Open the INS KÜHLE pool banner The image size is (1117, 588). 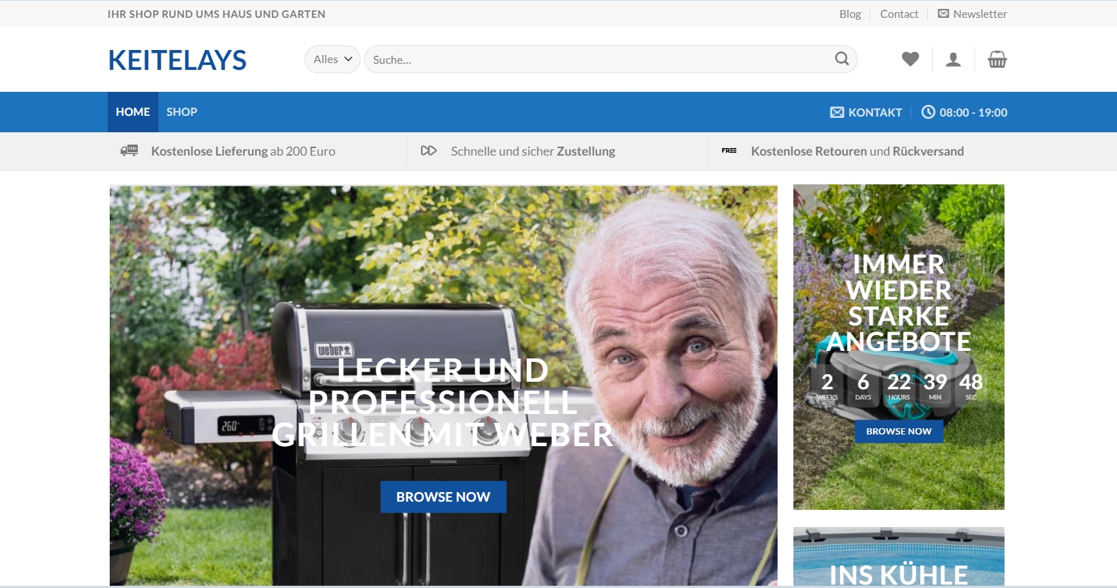898,557
